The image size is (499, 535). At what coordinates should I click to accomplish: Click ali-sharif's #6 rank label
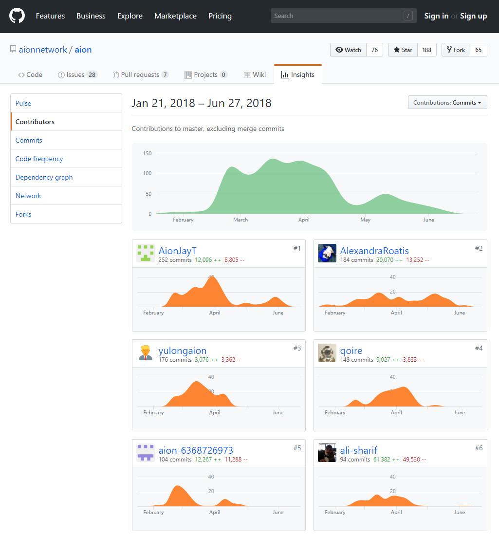click(479, 448)
